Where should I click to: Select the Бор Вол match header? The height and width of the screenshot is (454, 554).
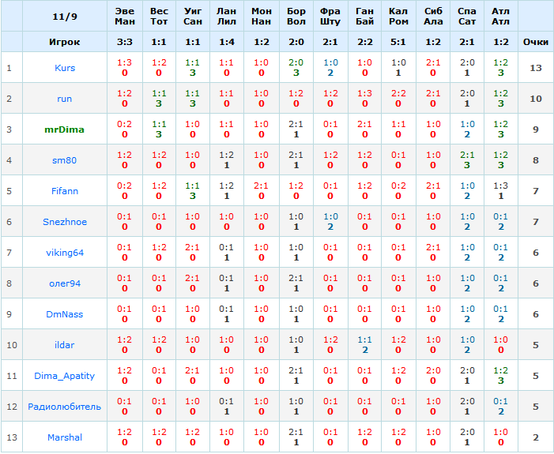pyautogui.click(x=296, y=17)
